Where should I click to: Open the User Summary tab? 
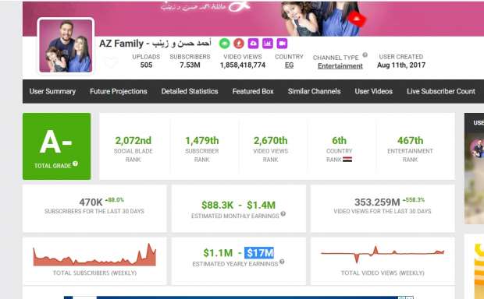[52, 91]
